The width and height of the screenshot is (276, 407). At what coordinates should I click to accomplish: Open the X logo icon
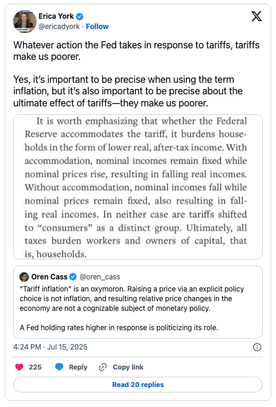pyautogui.click(x=256, y=16)
